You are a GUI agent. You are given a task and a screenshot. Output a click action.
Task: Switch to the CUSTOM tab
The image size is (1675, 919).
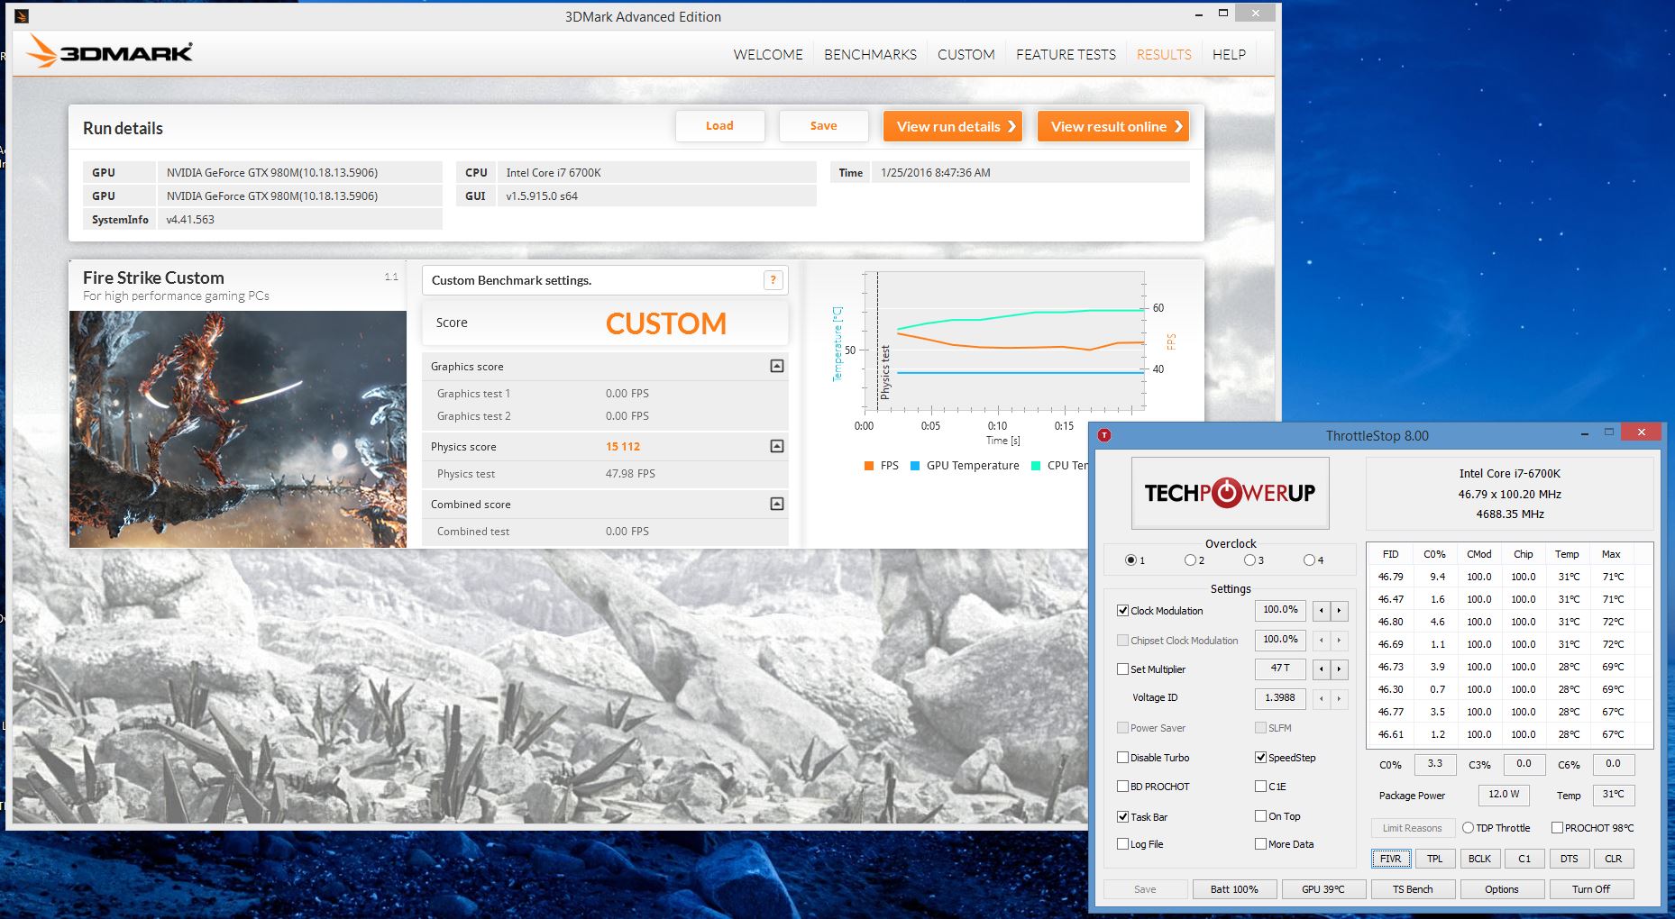966,55
